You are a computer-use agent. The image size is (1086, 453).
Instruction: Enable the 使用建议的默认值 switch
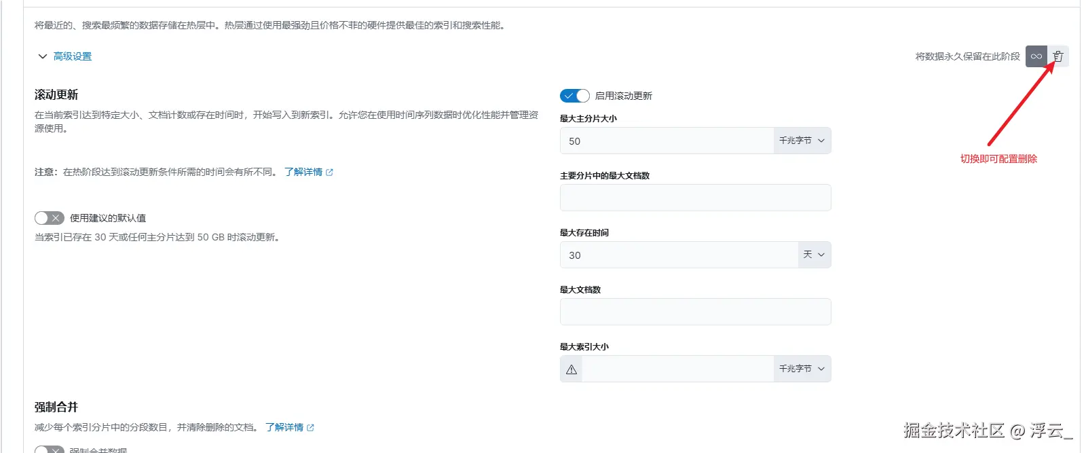coord(50,218)
